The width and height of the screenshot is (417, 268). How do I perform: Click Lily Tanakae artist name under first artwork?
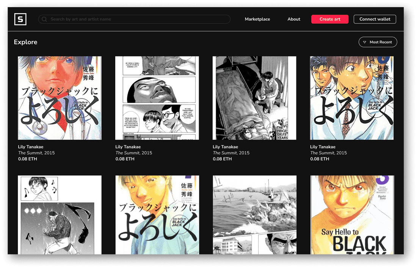point(31,146)
